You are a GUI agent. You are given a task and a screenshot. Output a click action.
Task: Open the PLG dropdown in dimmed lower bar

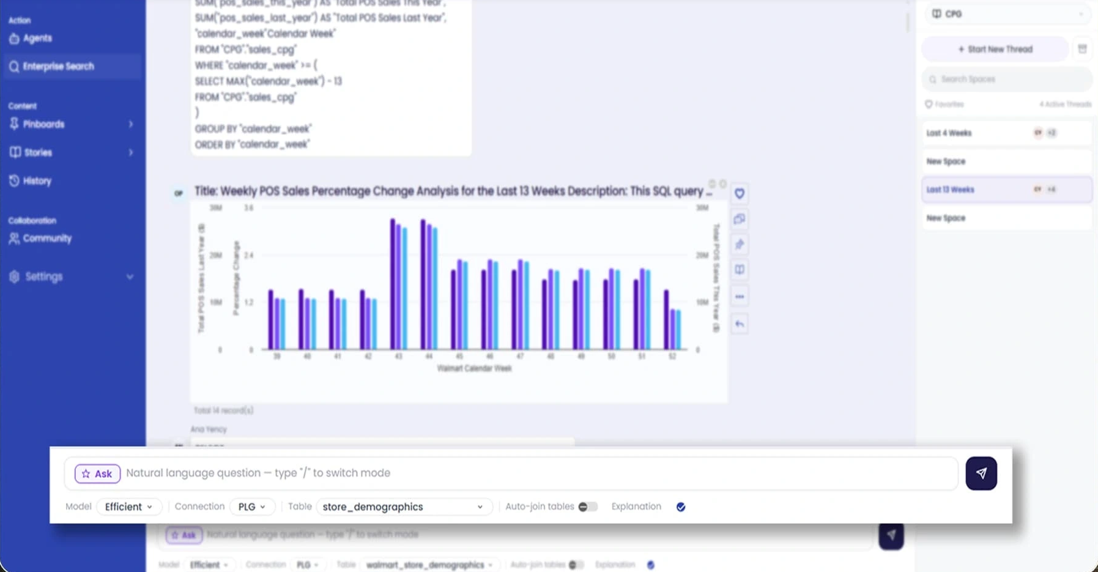308,565
